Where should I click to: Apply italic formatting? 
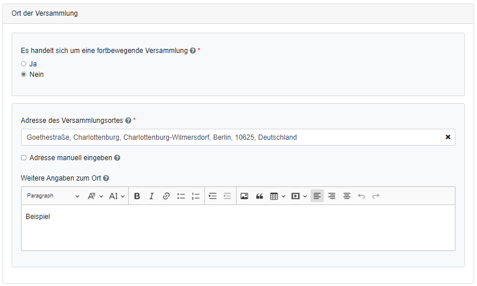point(151,196)
